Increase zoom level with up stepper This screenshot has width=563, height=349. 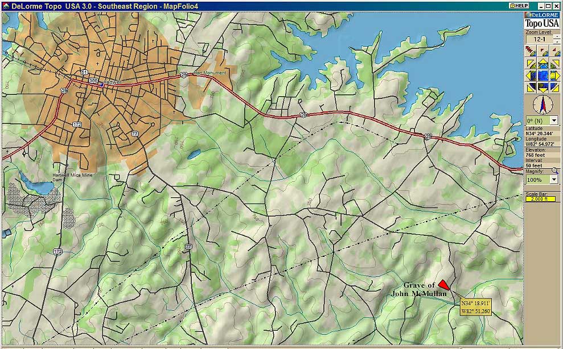pyautogui.click(x=557, y=36)
